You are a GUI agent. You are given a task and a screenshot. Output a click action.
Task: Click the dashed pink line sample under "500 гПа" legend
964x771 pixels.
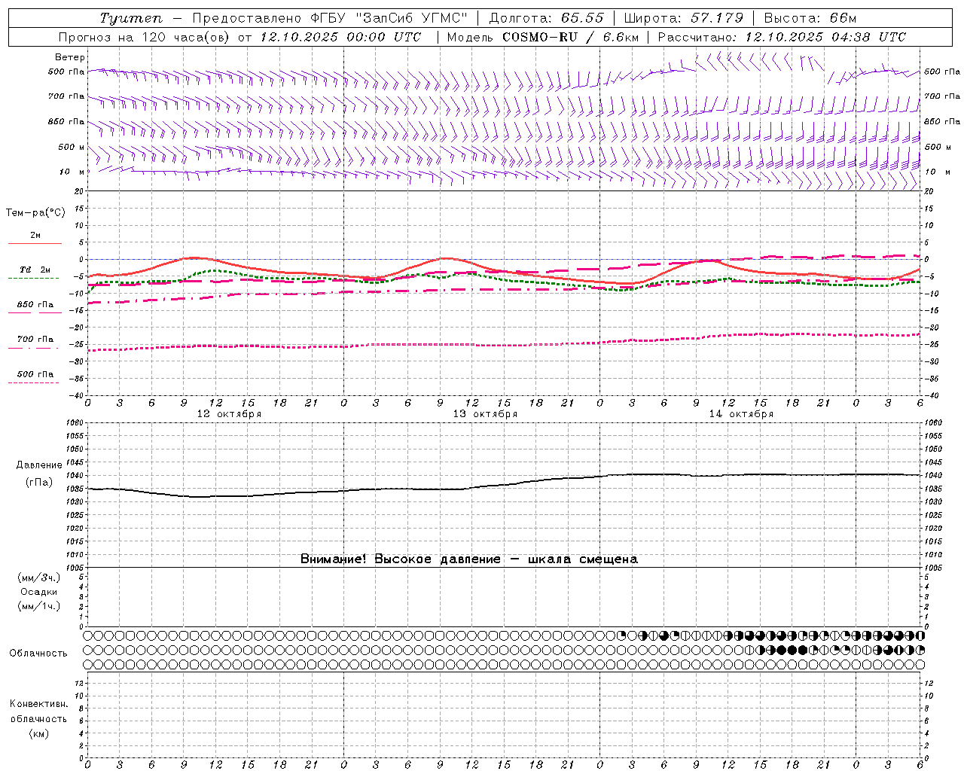(x=35, y=382)
